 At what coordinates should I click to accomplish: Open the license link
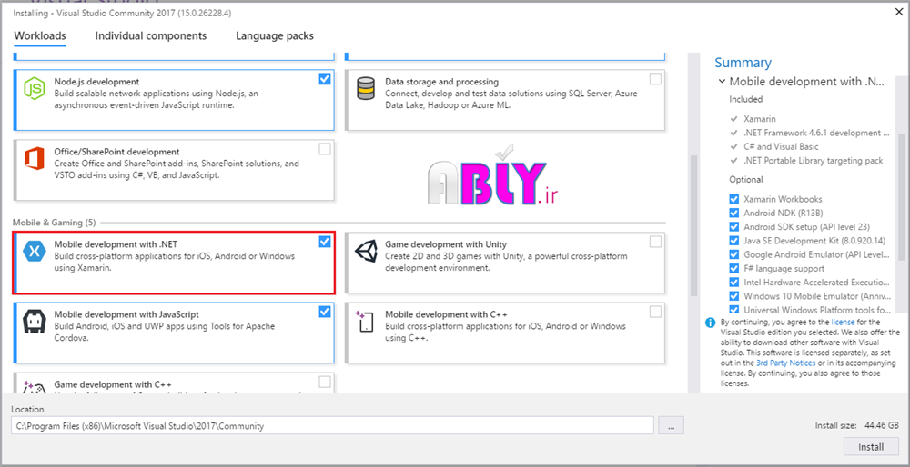[843, 321]
